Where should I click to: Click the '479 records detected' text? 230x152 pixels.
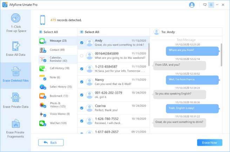click(66, 20)
